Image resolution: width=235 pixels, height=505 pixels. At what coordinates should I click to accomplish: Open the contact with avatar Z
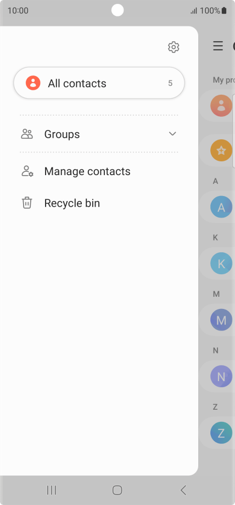[x=221, y=433]
